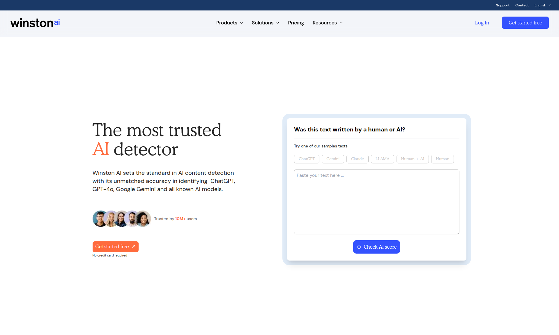Click the Log In link
Viewport: 559px width, 335px height.
click(482, 23)
